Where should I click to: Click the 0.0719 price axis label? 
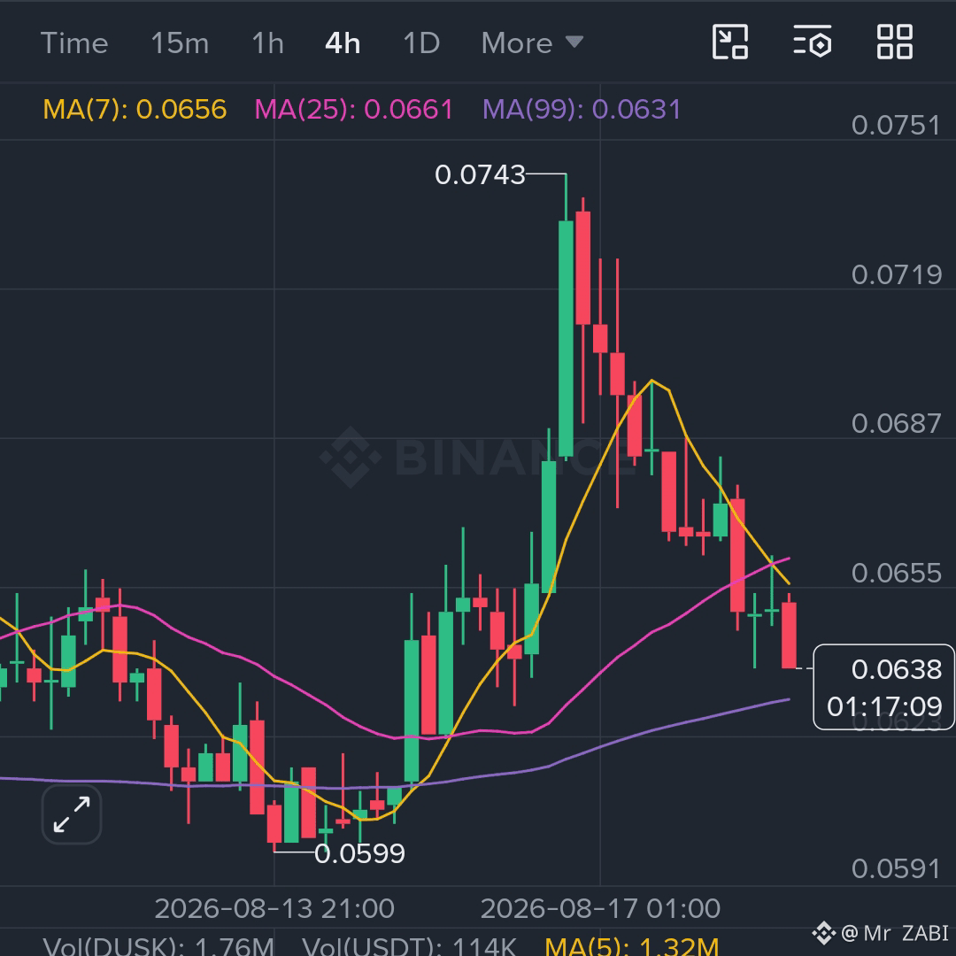[x=896, y=275]
